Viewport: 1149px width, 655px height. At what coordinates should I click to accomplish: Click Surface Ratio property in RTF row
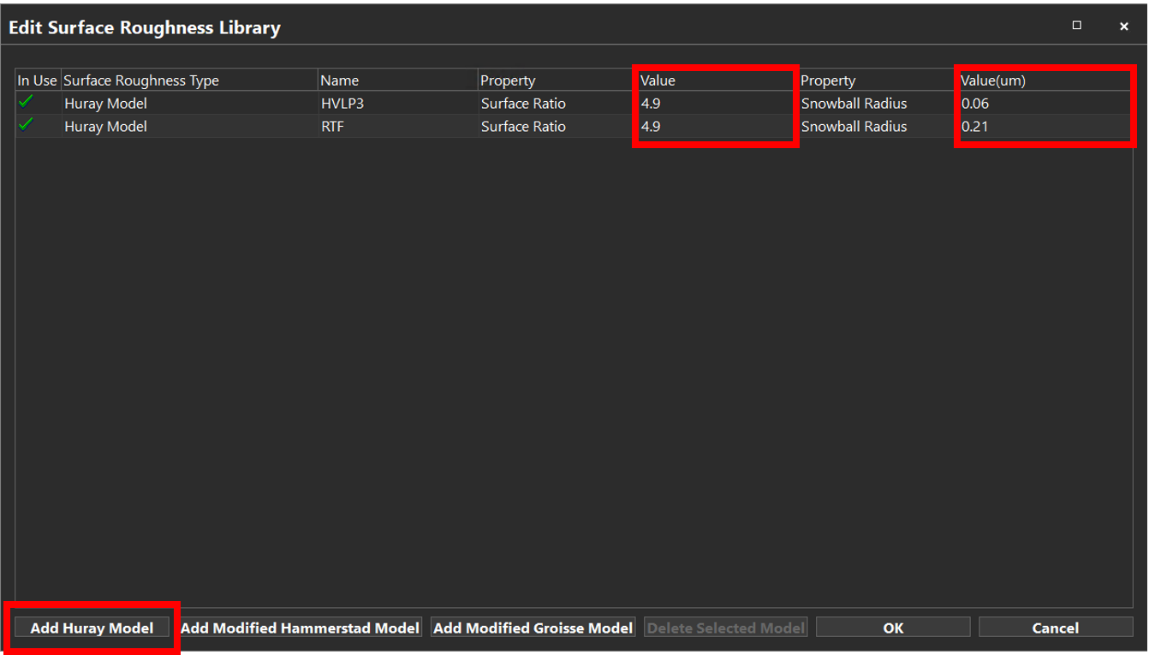point(558,127)
